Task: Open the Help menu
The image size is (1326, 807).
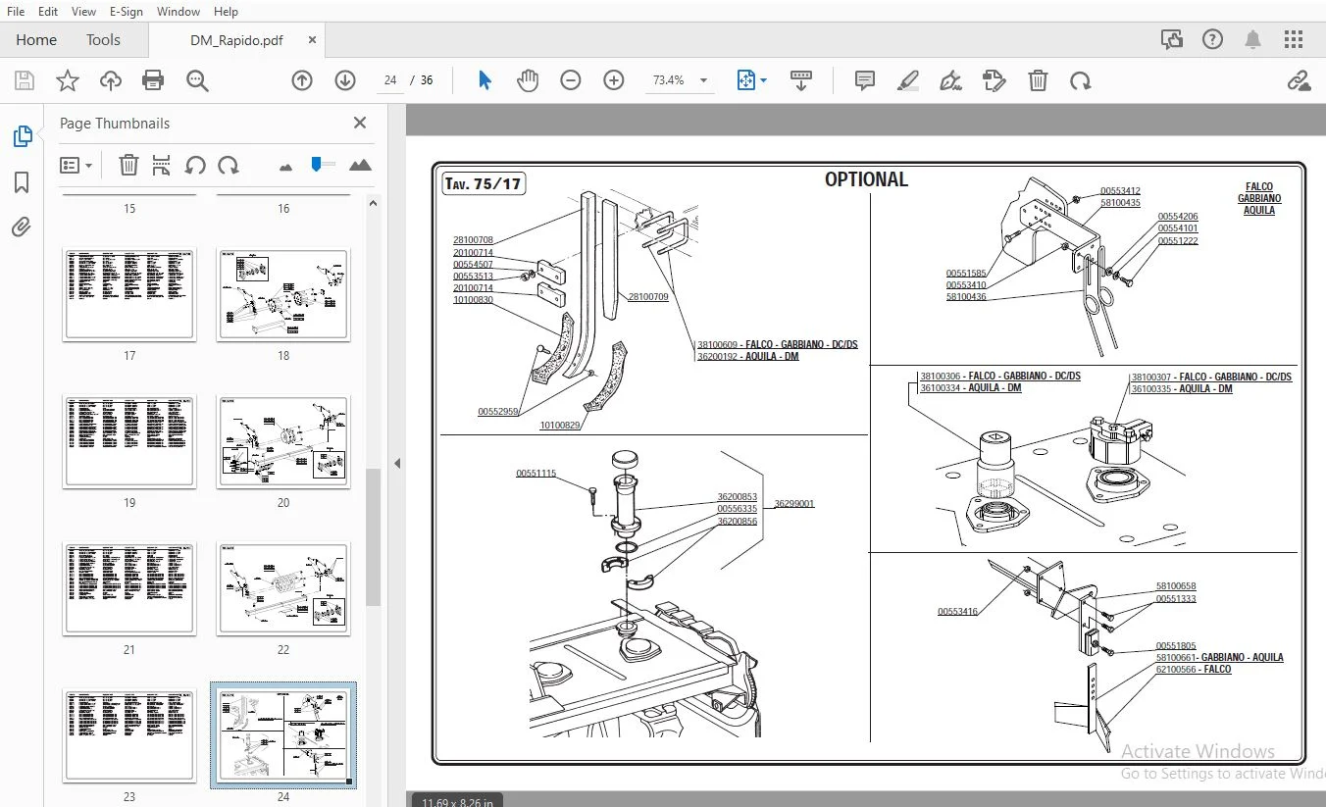Action: [226, 12]
